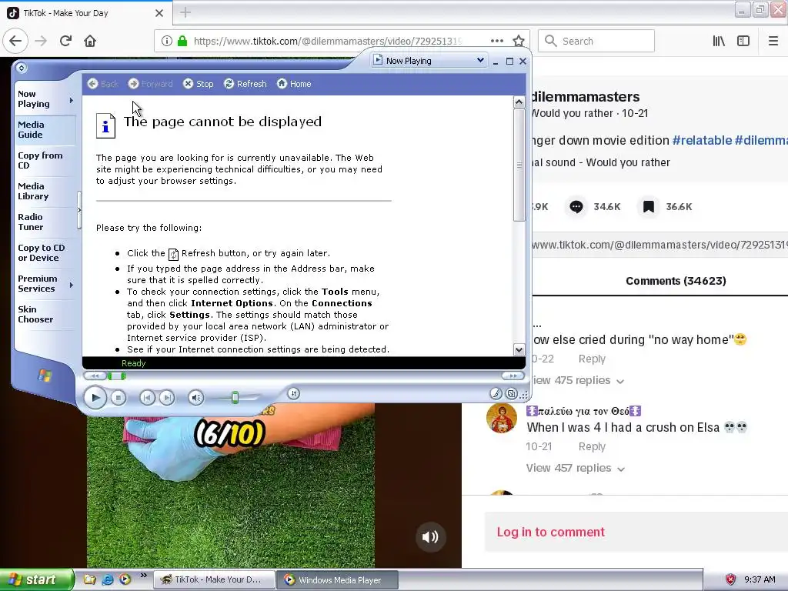Viewport: 788px width, 591px height.
Task: Refresh the Media Guide page
Action: click(x=245, y=84)
